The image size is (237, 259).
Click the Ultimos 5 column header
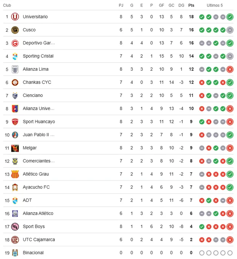[215, 5]
